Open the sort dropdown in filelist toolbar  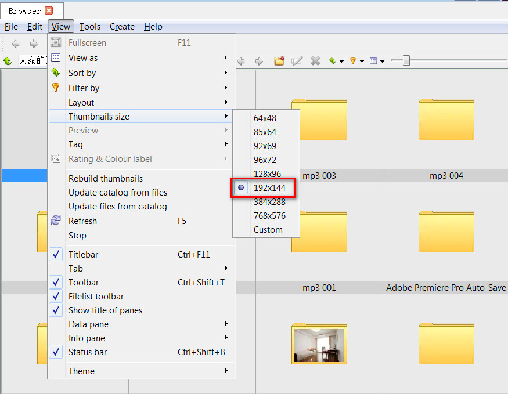(x=336, y=61)
